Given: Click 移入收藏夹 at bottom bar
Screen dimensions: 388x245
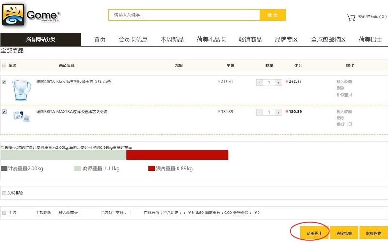Looking at the screenshot, I should pos(68,212).
